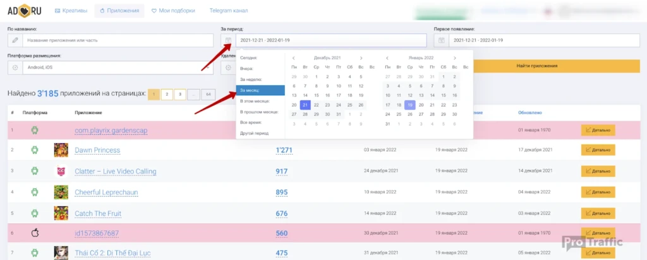The height and width of the screenshot is (260, 647).
Task: Go to previous month in Январь calendar
Action: tap(387, 58)
